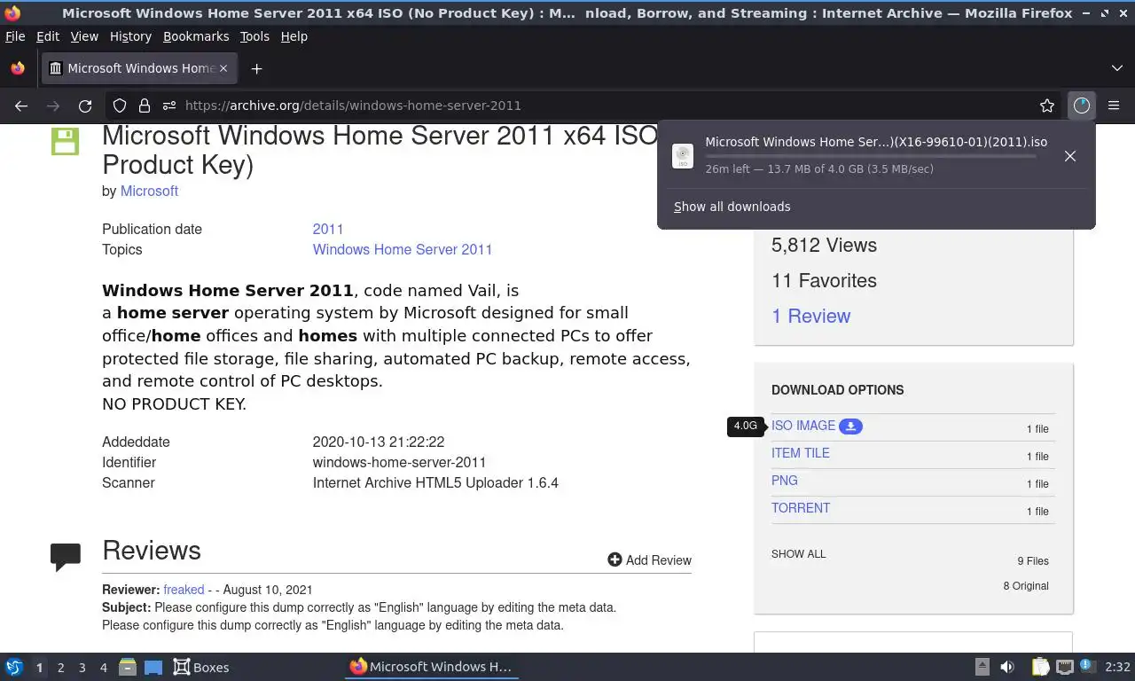Open Boxes from the taskbar
The image size is (1135, 681).
tap(200, 667)
